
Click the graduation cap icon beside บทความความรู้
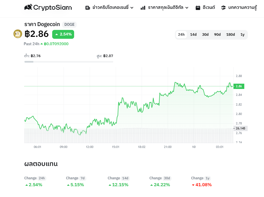pos(223,8)
